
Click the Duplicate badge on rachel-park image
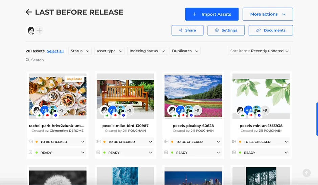74,79
